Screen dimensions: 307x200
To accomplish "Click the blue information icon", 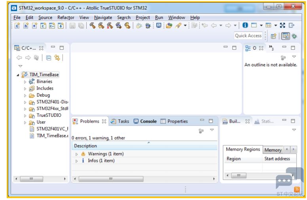I will coord(245,25).
